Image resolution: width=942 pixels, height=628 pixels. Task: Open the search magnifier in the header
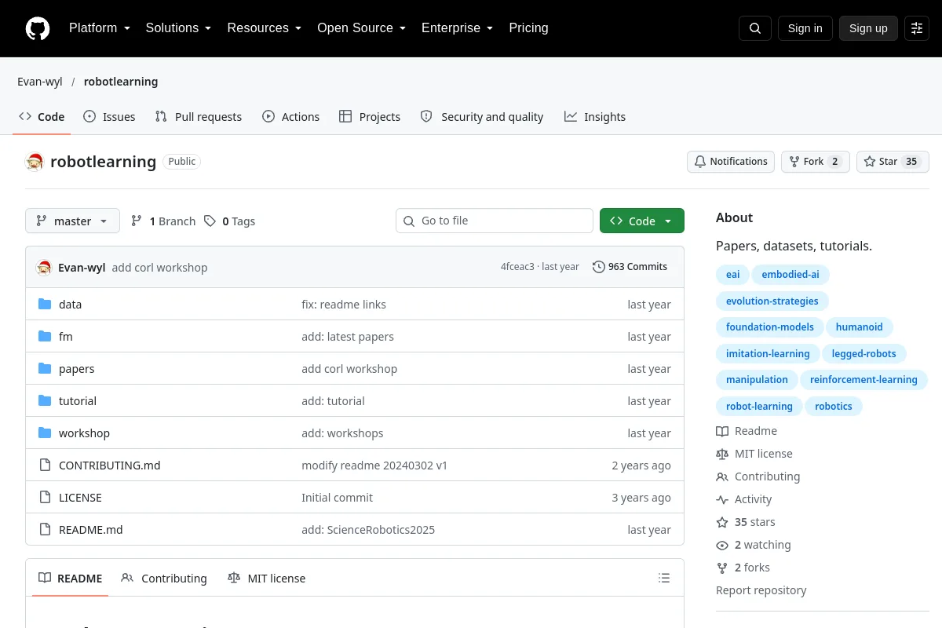click(x=755, y=28)
